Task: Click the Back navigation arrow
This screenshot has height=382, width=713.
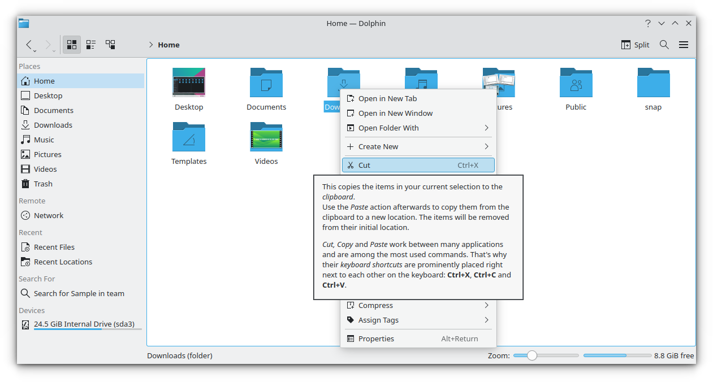Action: 29,45
